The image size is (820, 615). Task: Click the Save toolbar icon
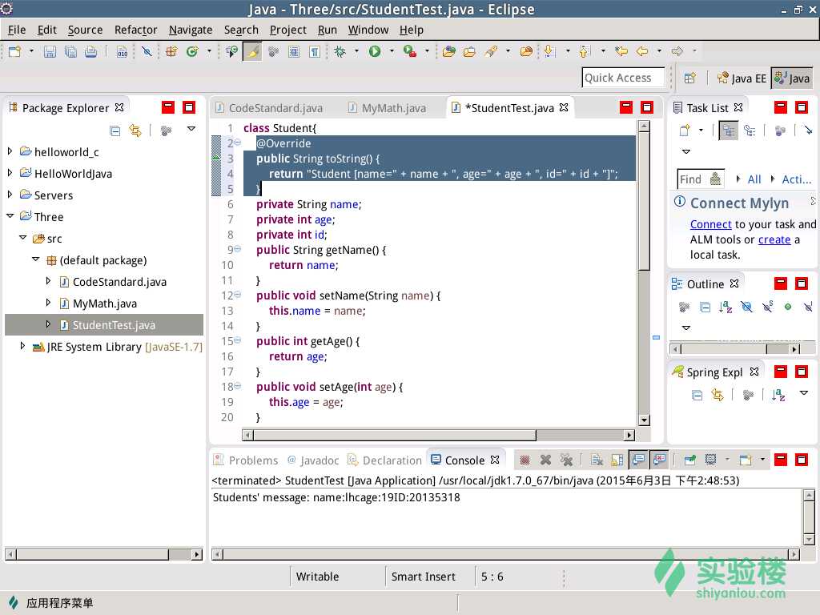tap(50, 51)
